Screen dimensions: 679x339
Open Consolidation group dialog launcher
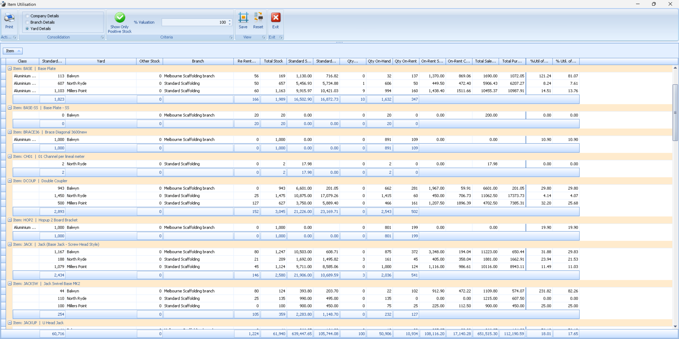pos(102,37)
